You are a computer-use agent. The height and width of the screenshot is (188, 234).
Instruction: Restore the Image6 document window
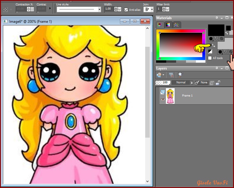click(135, 21)
